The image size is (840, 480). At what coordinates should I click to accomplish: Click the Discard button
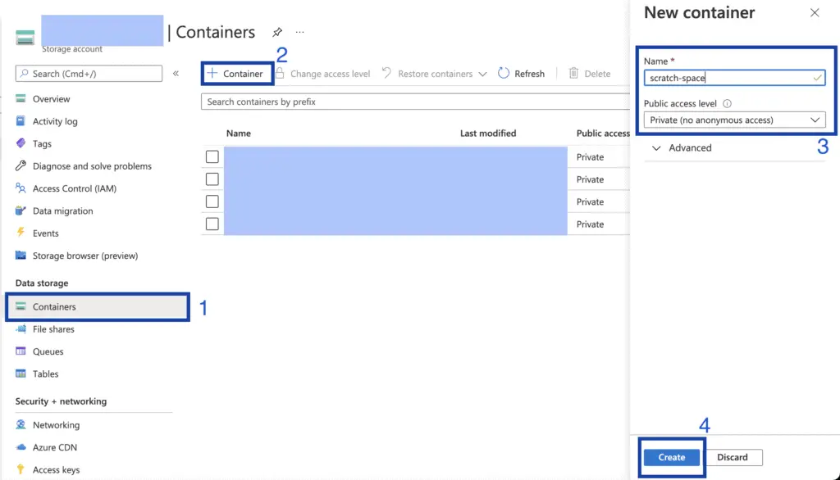pyautogui.click(x=733, y=457)
